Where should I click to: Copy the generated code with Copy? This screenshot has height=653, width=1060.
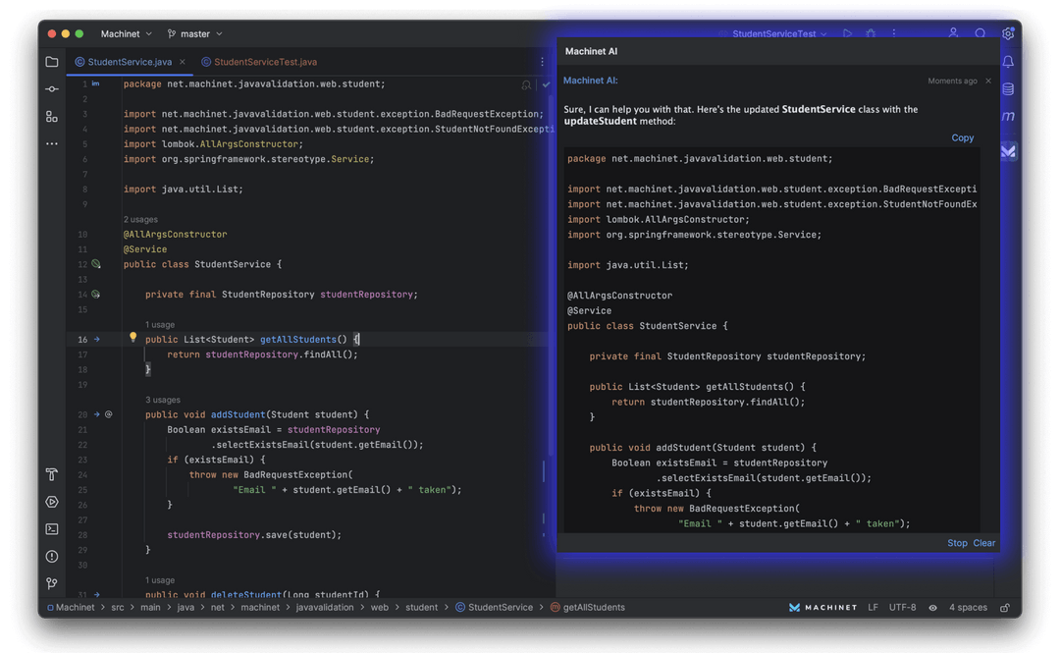(x=962, y=137)
